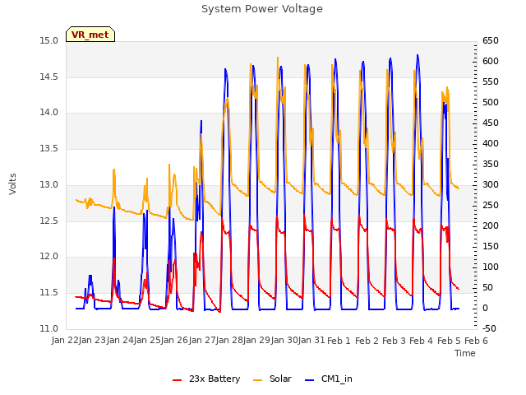Click the 14.5 left axis value
The width and height of the screenshot is (526, 395).
pos(48,77)
